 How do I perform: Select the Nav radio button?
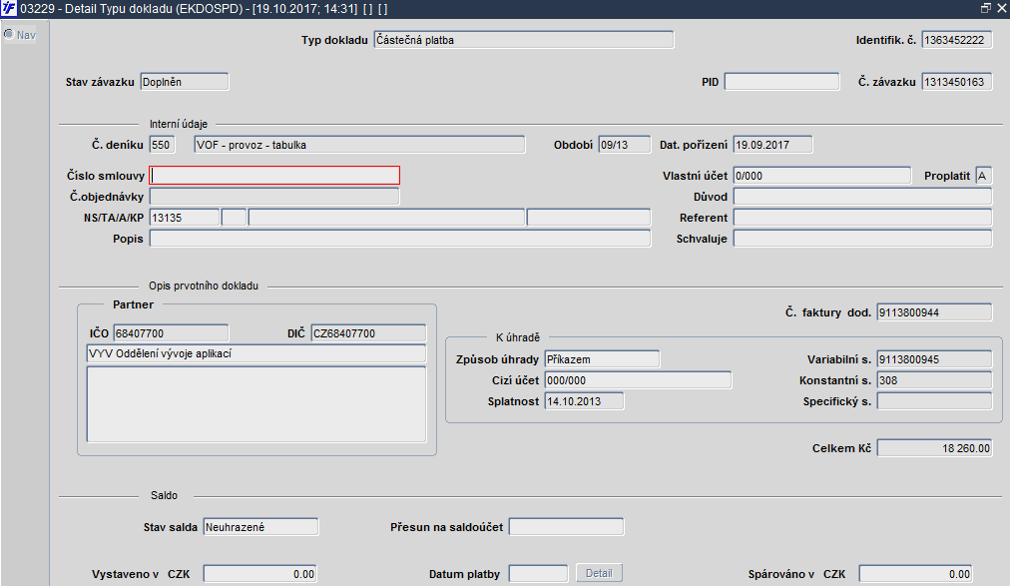point(9,34)
